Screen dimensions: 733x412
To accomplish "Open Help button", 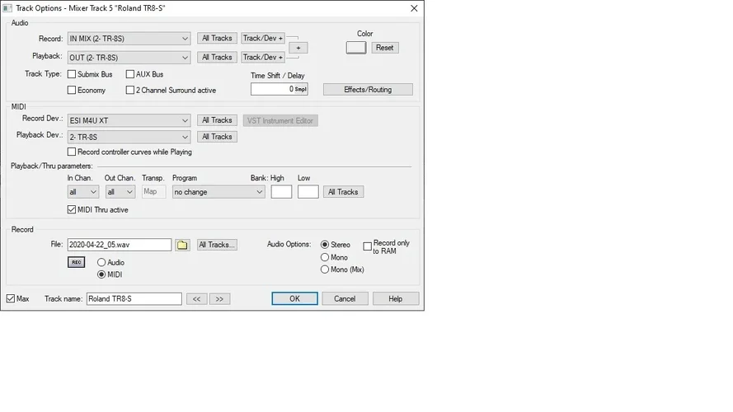I will pos(396,298).
